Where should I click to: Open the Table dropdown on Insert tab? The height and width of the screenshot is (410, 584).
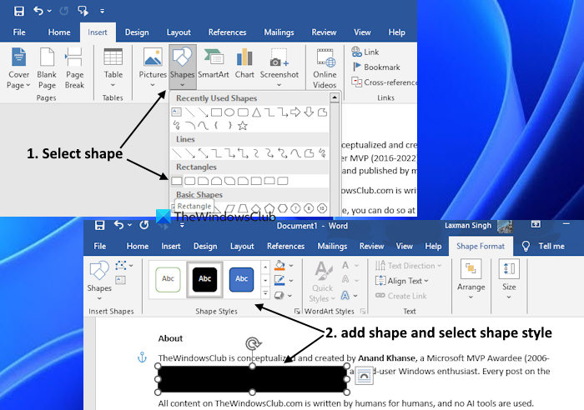coord(113,68)
